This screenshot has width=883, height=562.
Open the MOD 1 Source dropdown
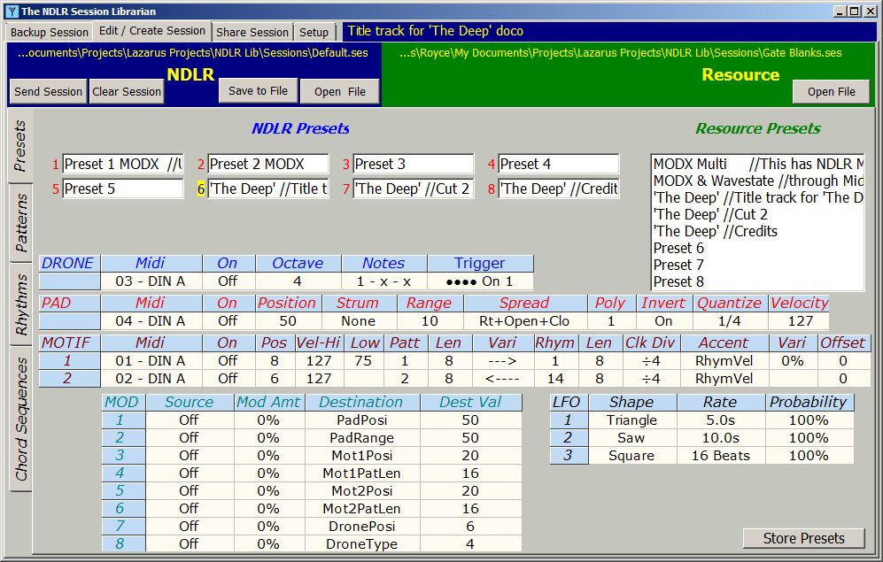(189, 420)
